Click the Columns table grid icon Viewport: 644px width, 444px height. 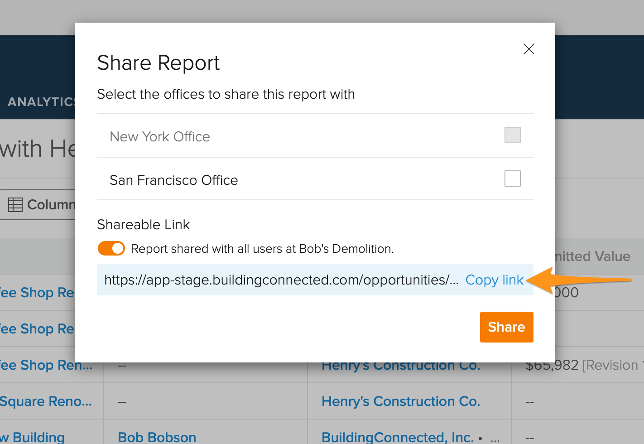click(x=15, y=205)
